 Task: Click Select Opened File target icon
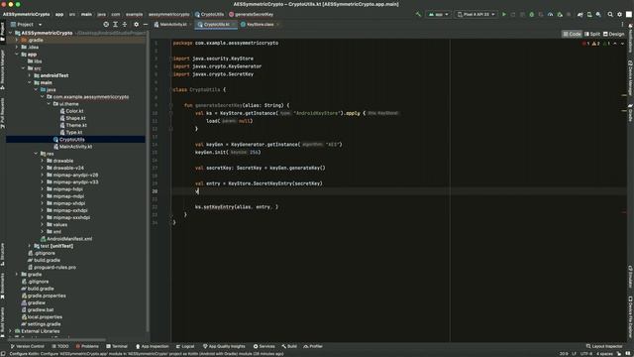(106, 24)
